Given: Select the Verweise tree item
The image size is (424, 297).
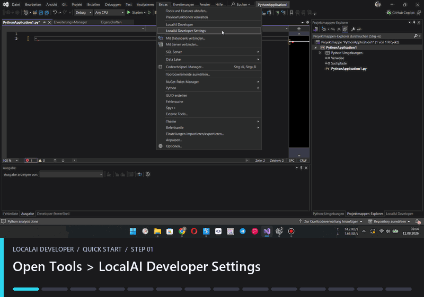Looking at the screenshot, I should 338,58.
